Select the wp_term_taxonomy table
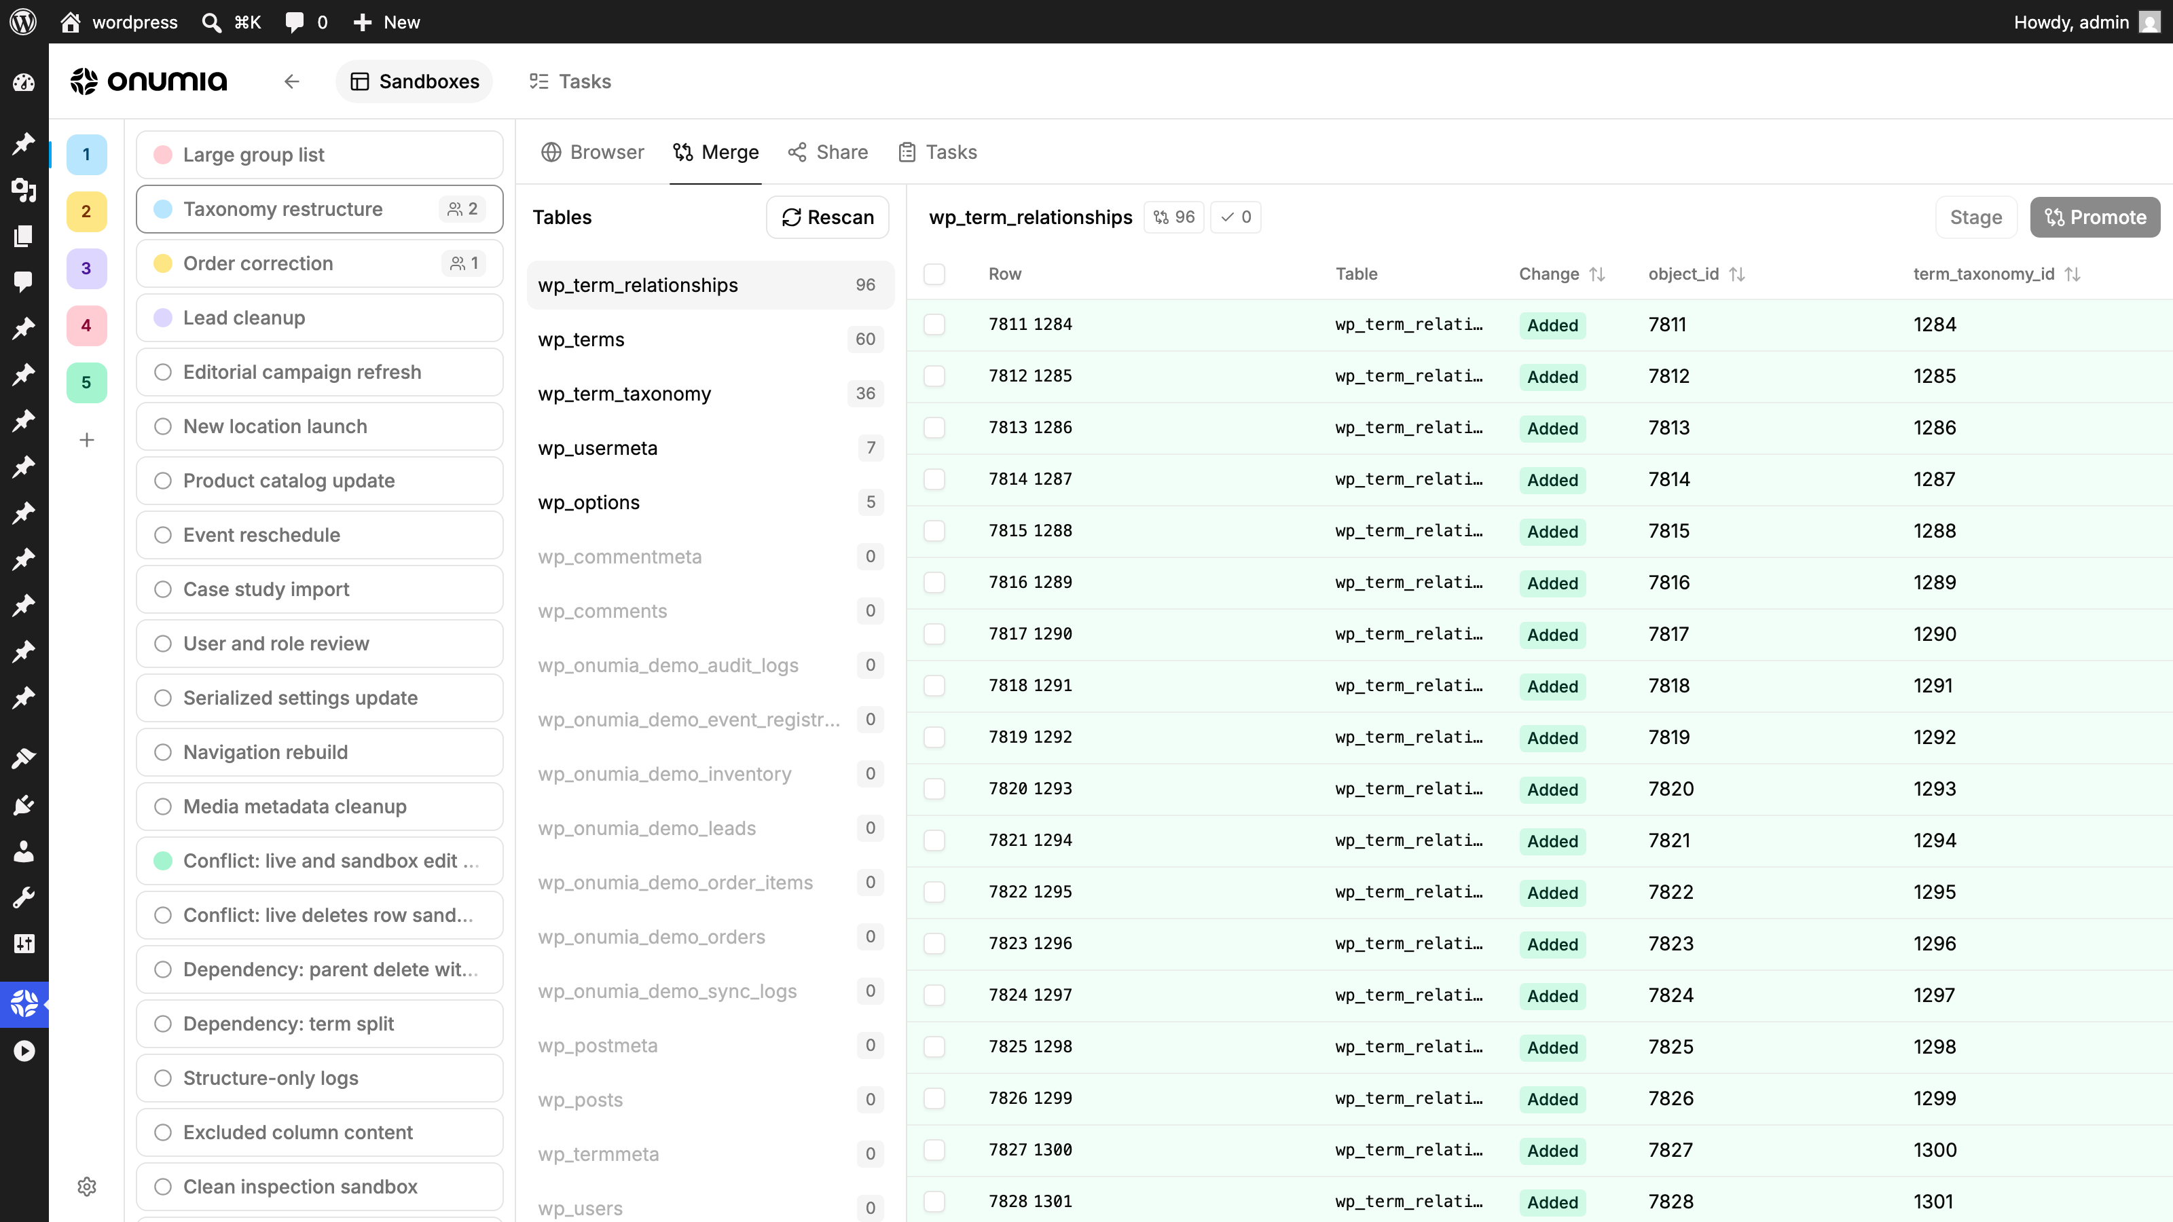 tap(710, 394)
